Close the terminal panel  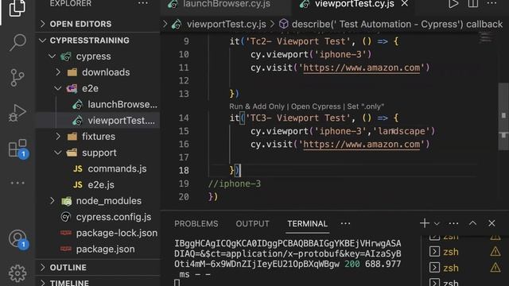pos(492,223)
